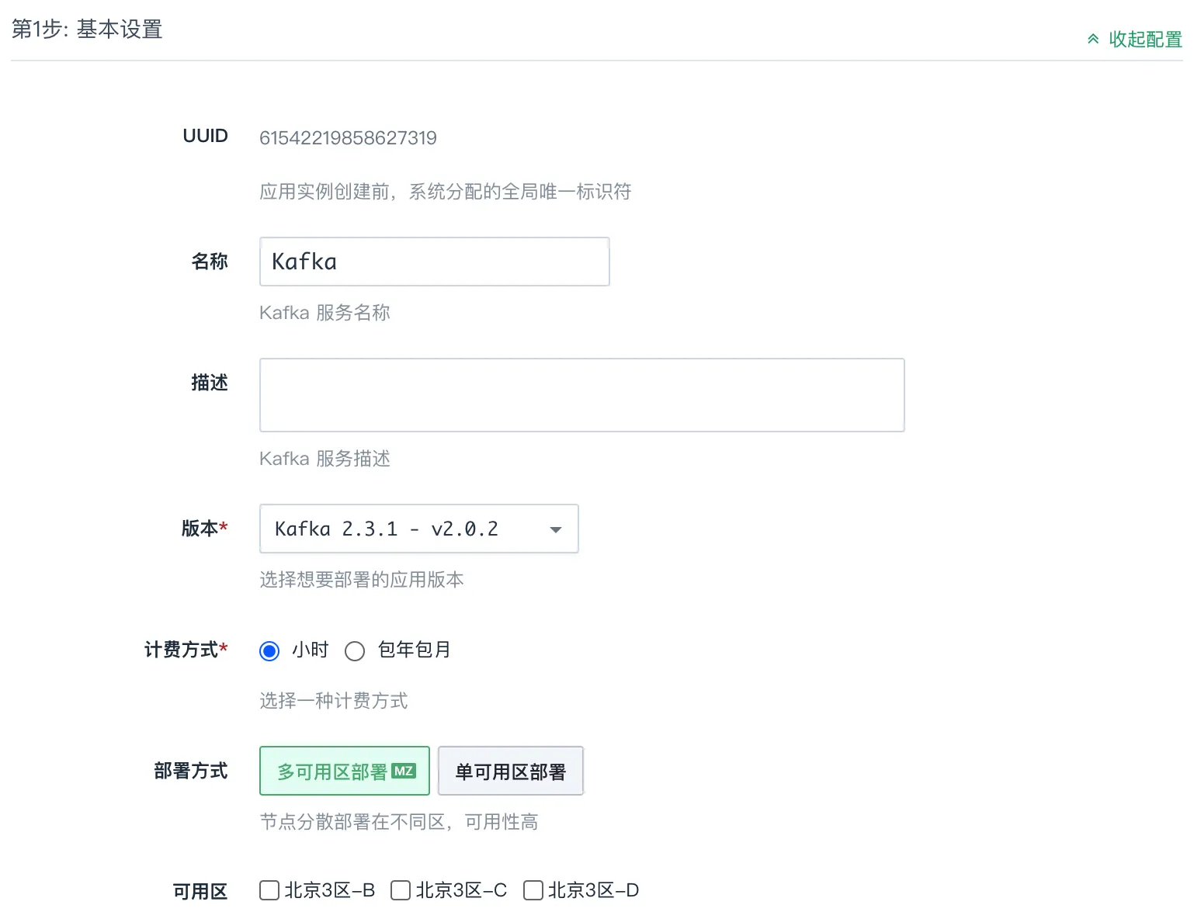Click the hint text 节点分散部署在不同区，可用性高
Screen dimensions: 1194x919
[x=399, y=822]
